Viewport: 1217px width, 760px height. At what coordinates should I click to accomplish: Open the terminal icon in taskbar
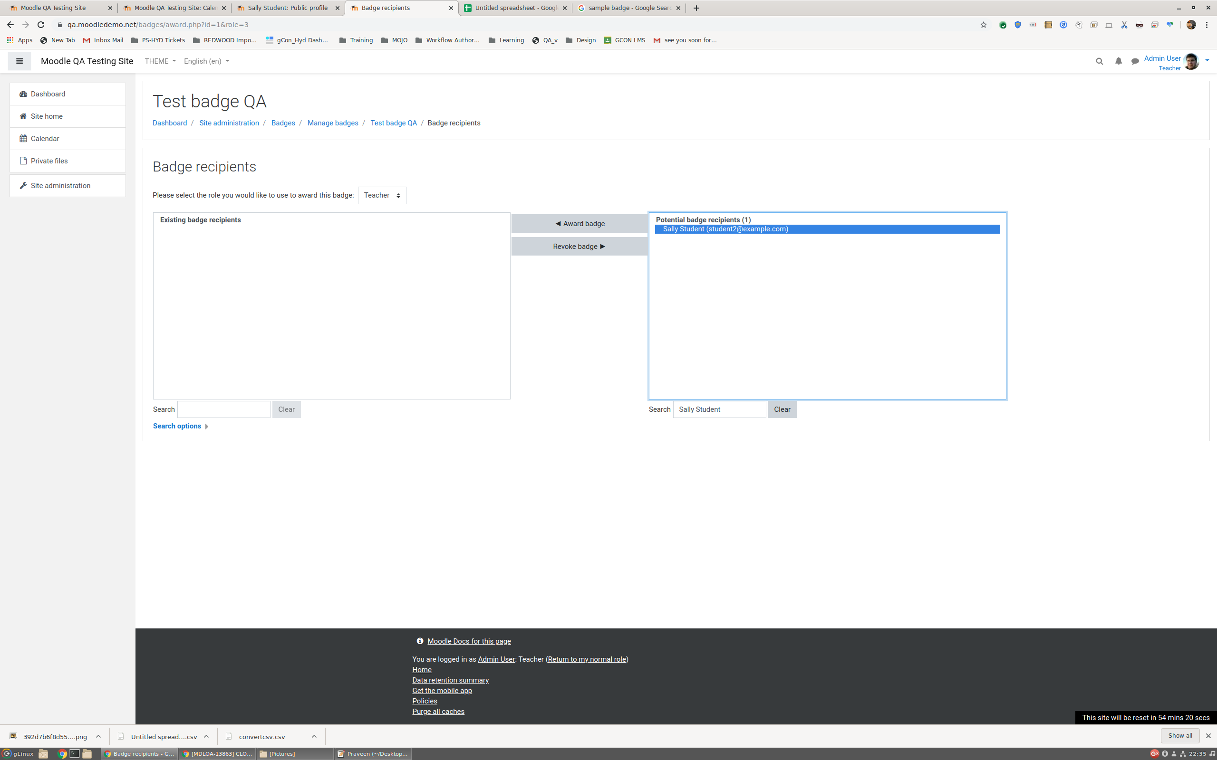(x=75, y=753)
